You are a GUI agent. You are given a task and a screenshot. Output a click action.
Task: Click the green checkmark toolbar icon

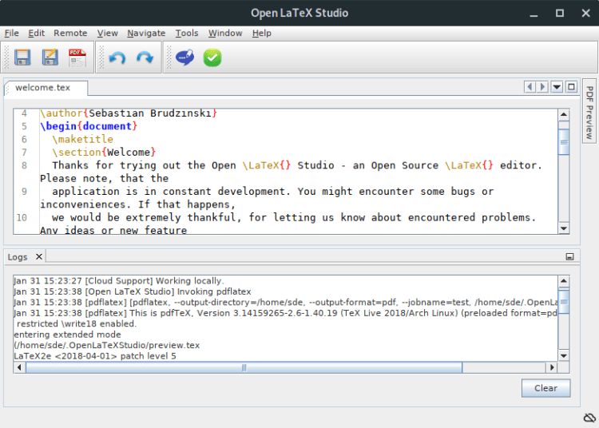(212, 57)
